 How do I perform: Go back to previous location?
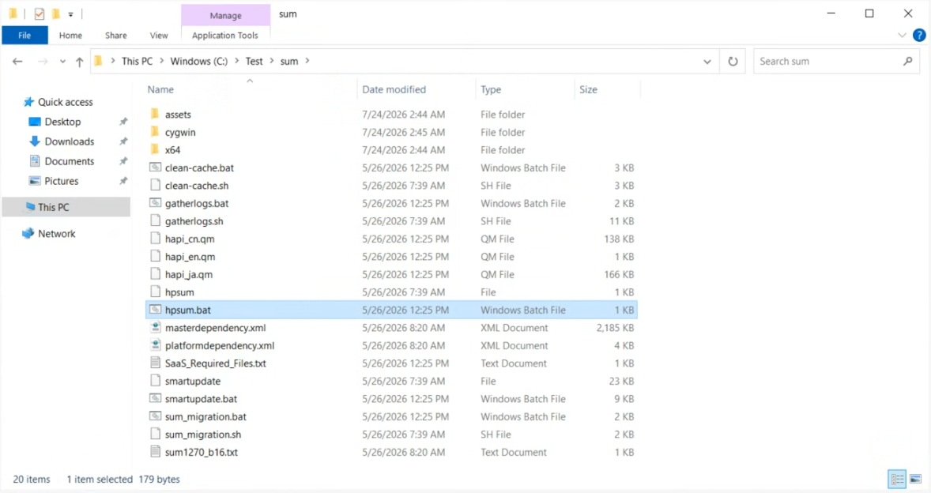17,61
